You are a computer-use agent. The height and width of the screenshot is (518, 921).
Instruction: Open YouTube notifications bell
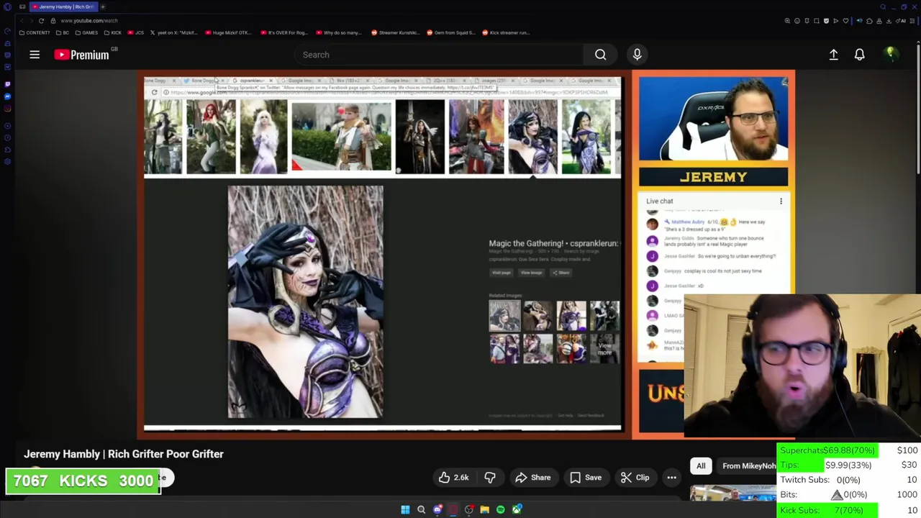pyautogui.click(x=859, y=55)
